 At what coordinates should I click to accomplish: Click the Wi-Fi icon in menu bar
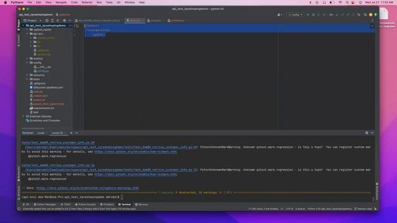(341, 2)
